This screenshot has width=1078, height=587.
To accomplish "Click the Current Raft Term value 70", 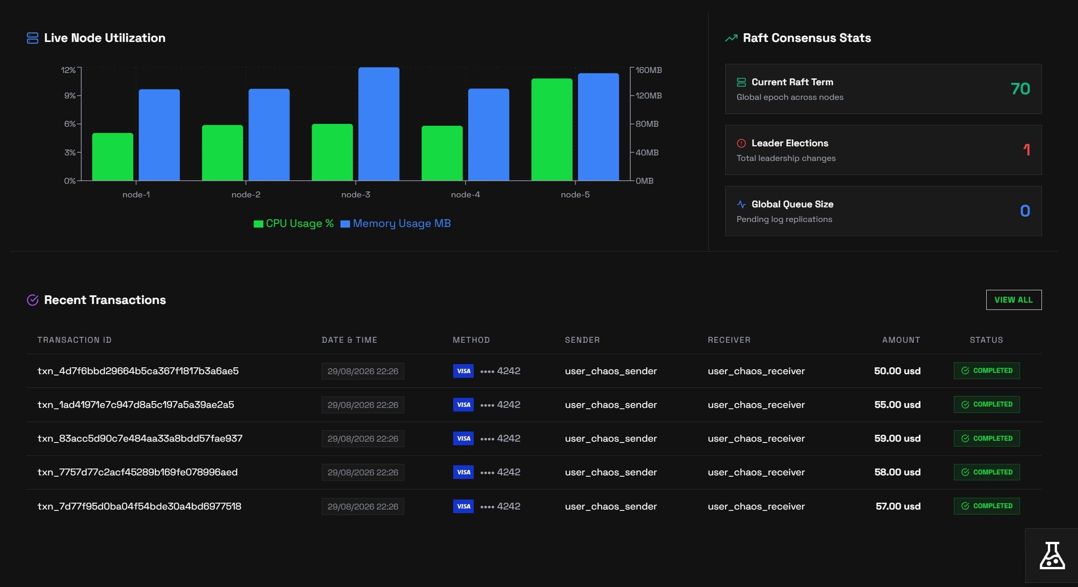I will click(x=1020, y=89).
